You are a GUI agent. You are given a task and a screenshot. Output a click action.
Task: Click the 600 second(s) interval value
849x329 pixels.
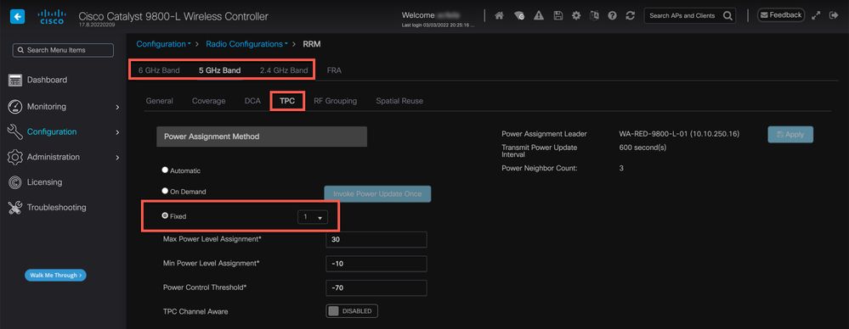[642, 147]
